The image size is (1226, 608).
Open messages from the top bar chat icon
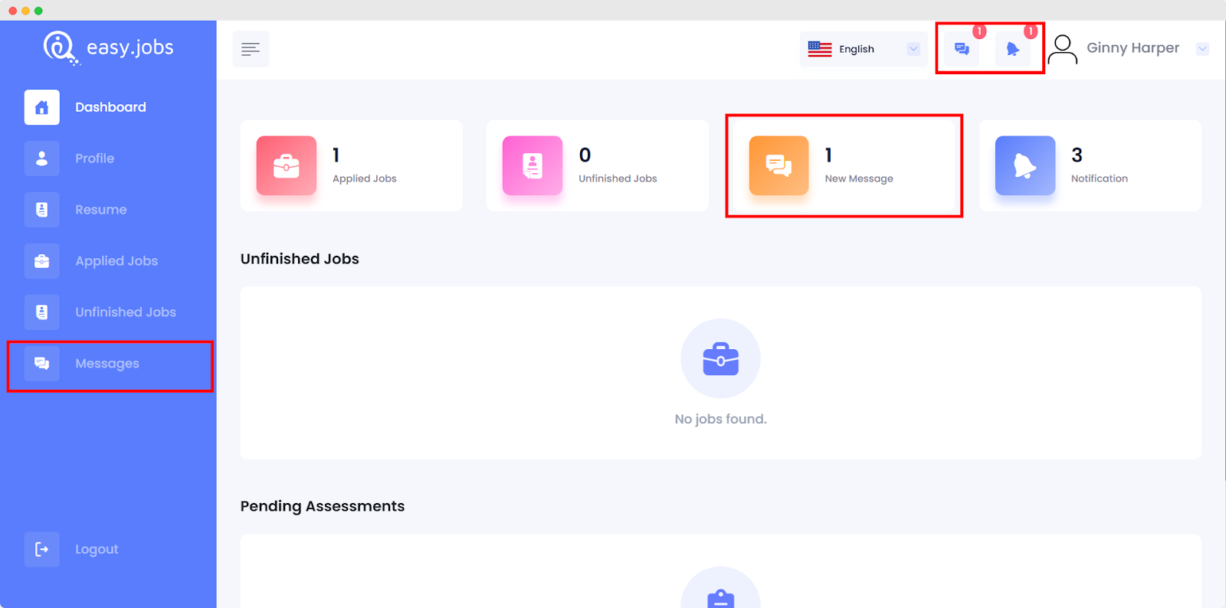[962, 49]
